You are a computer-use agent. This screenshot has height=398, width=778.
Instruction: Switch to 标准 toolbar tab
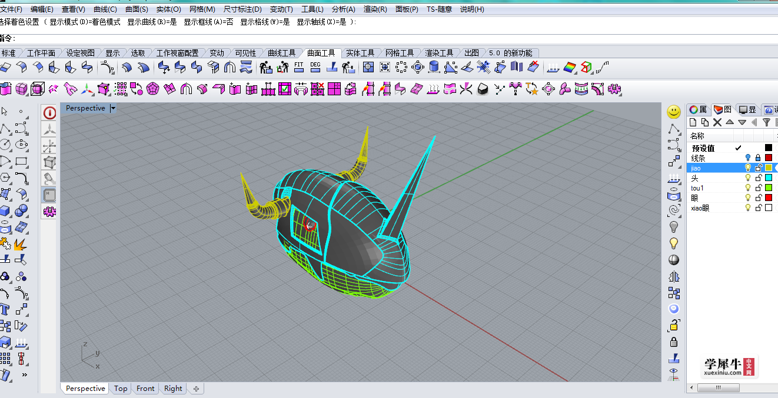[x=8, y=53]
